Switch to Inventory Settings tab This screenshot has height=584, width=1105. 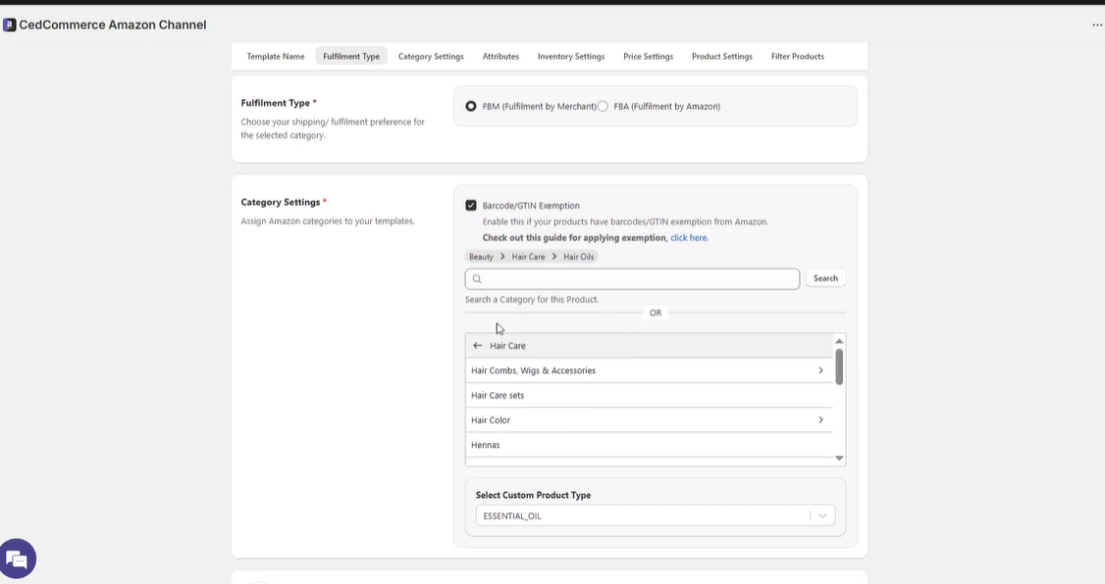click(571, 56)
